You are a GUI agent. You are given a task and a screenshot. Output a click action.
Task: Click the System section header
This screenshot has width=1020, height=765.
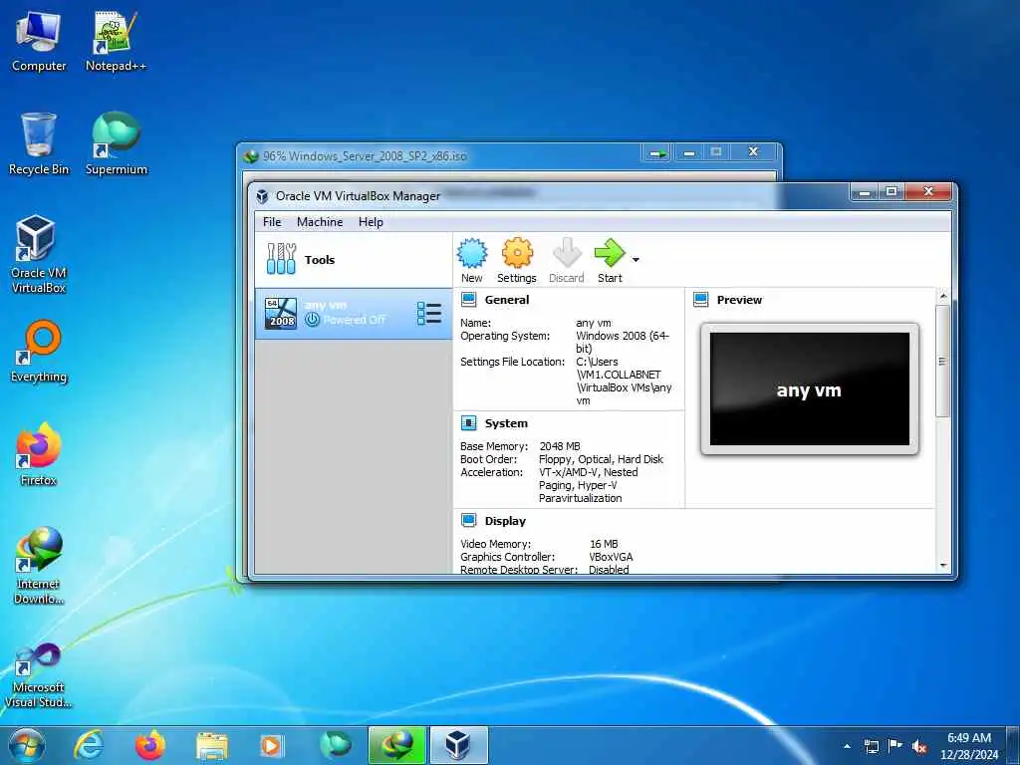[506, 423]
